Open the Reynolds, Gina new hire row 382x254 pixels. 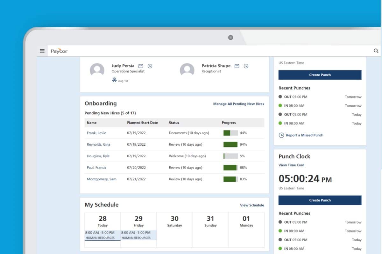pyautogui.click(x=174, y=144)
